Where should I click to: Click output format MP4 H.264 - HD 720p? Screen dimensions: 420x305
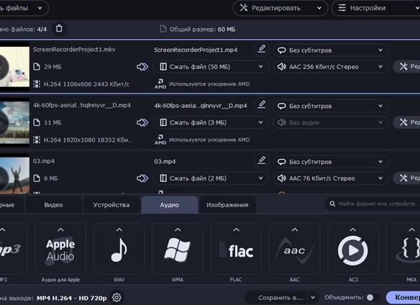(71, 298)
